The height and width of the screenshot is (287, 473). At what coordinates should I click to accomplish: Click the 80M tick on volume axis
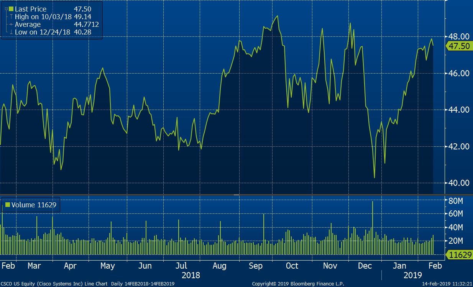point(455,200)
